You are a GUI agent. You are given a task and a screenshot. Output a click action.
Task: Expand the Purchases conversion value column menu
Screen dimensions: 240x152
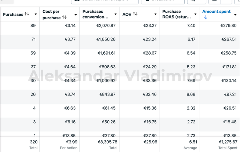(116, 15)
